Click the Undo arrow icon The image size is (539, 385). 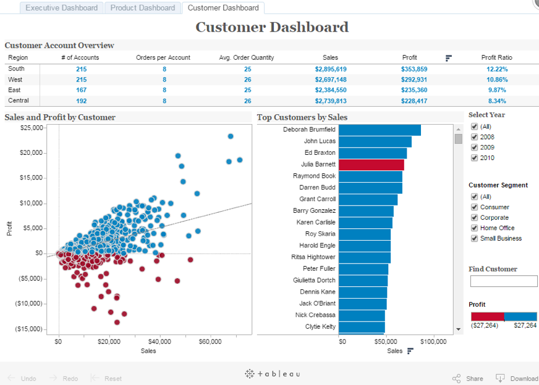12,378
